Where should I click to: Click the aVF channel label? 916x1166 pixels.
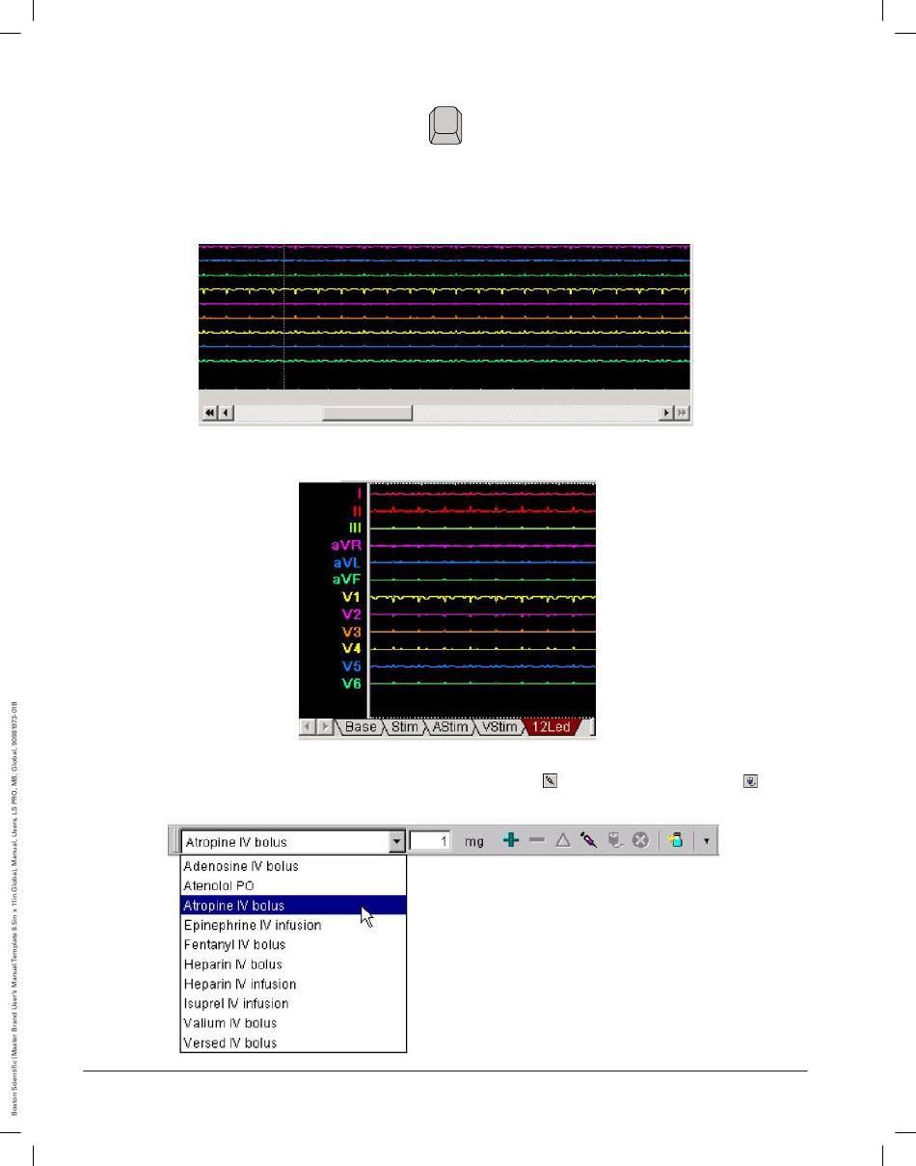(x=348, y=580)
